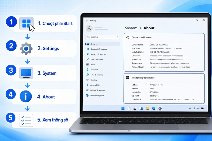
Task: Click the Apps label in sidebar
Action: pos(92,65)
